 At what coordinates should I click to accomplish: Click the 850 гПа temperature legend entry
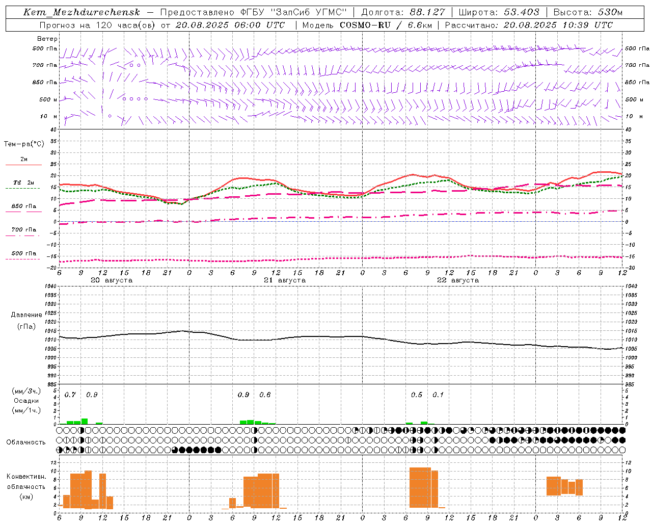(24, 206)
